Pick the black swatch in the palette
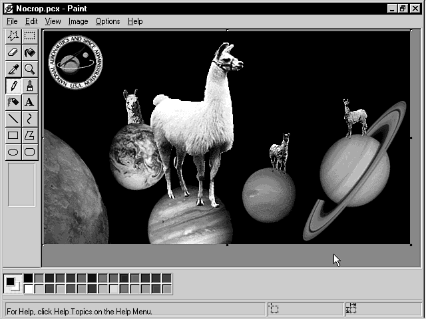Viewport: 426px width, 319px height. click(28, 278)
